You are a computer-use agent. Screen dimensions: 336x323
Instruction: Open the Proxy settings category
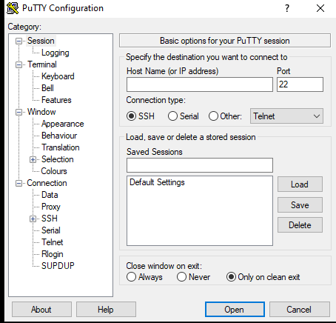[51, 207]
